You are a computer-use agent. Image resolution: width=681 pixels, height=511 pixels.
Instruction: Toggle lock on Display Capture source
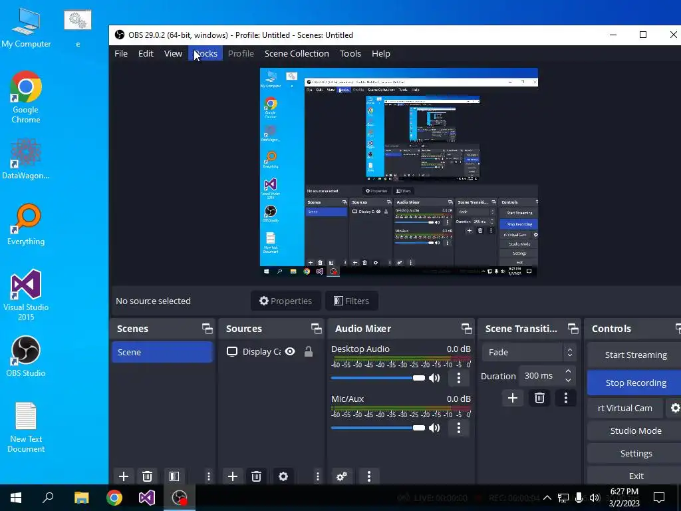coord(309,351)
